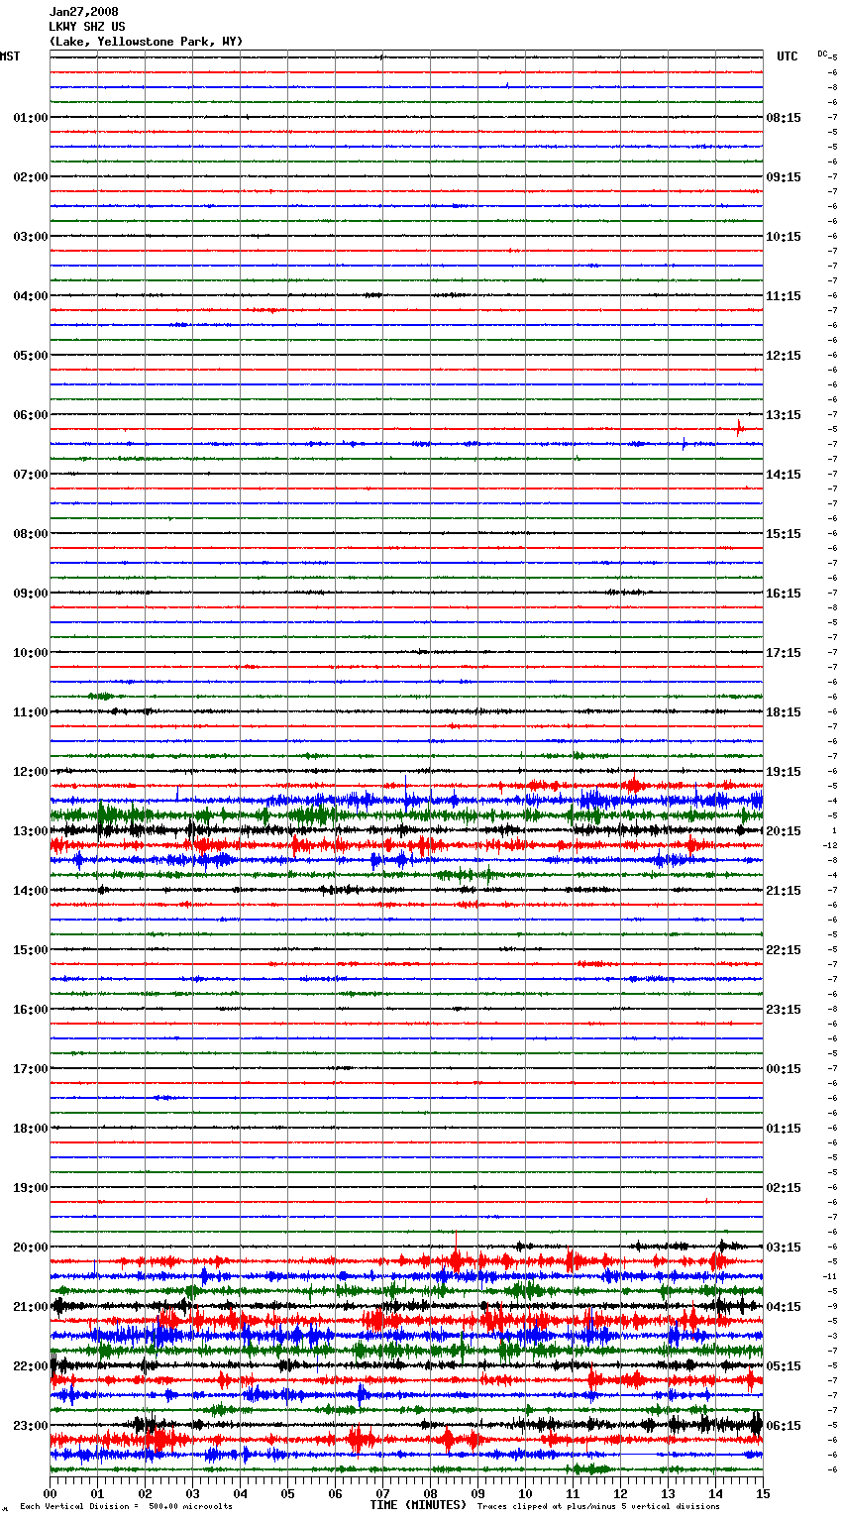
Task: Click the 13:15 UTC time label
Action: click(x=784, y=415)
